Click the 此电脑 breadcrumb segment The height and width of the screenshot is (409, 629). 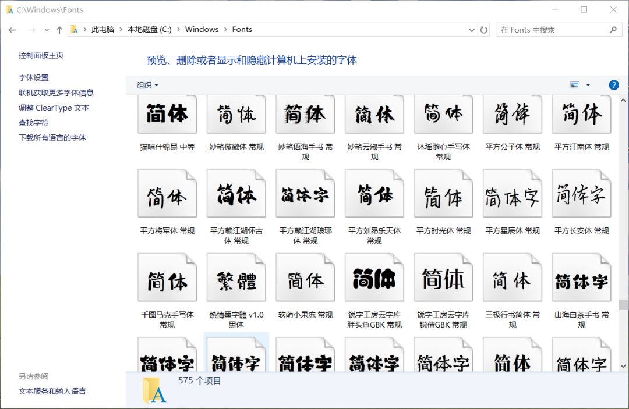103,29
